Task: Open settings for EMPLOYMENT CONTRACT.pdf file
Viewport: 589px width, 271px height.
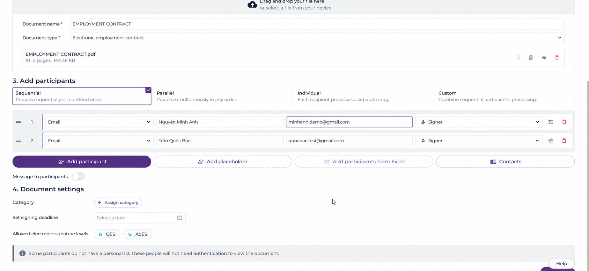Action: click(544, 58)
